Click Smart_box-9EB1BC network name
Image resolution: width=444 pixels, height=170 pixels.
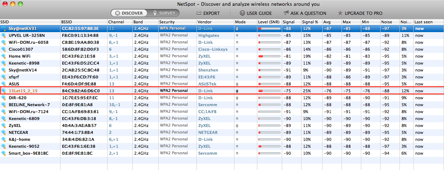28,153
